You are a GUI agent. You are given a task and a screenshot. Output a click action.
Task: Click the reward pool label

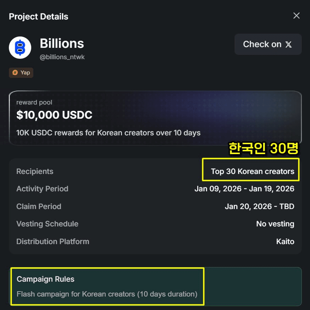click(x=34, y=102)
